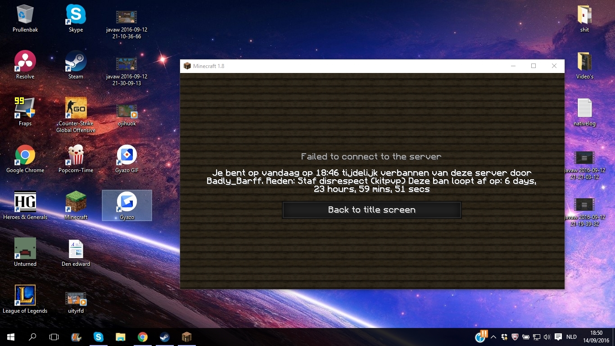Select the Gyazo GIF desktop shortcut

click(127, 159)
